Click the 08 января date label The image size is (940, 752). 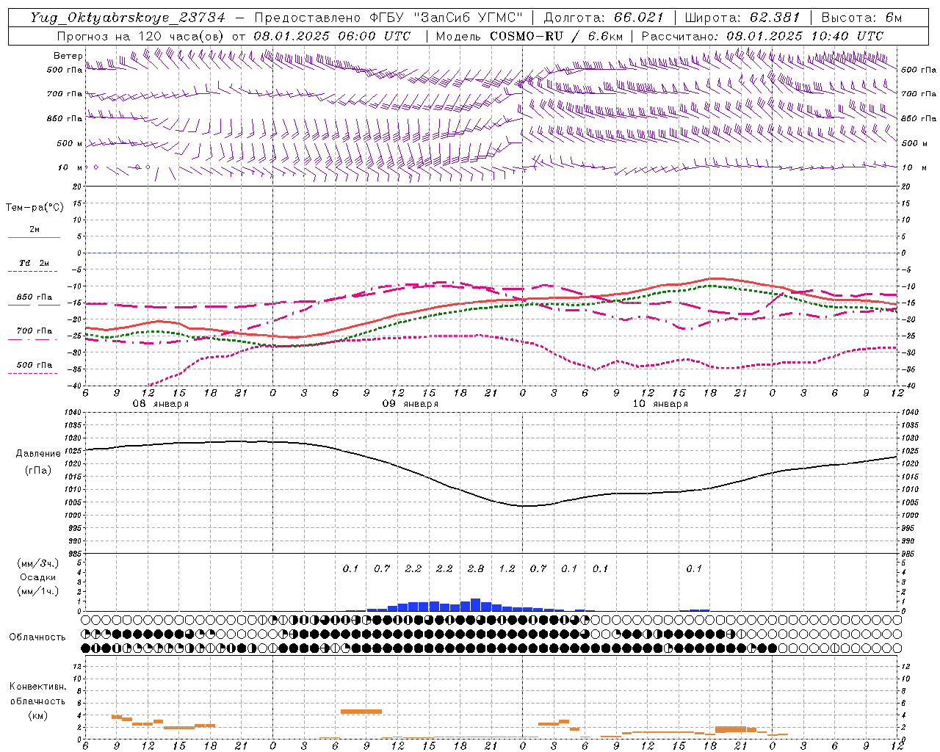tap(160, 404)
